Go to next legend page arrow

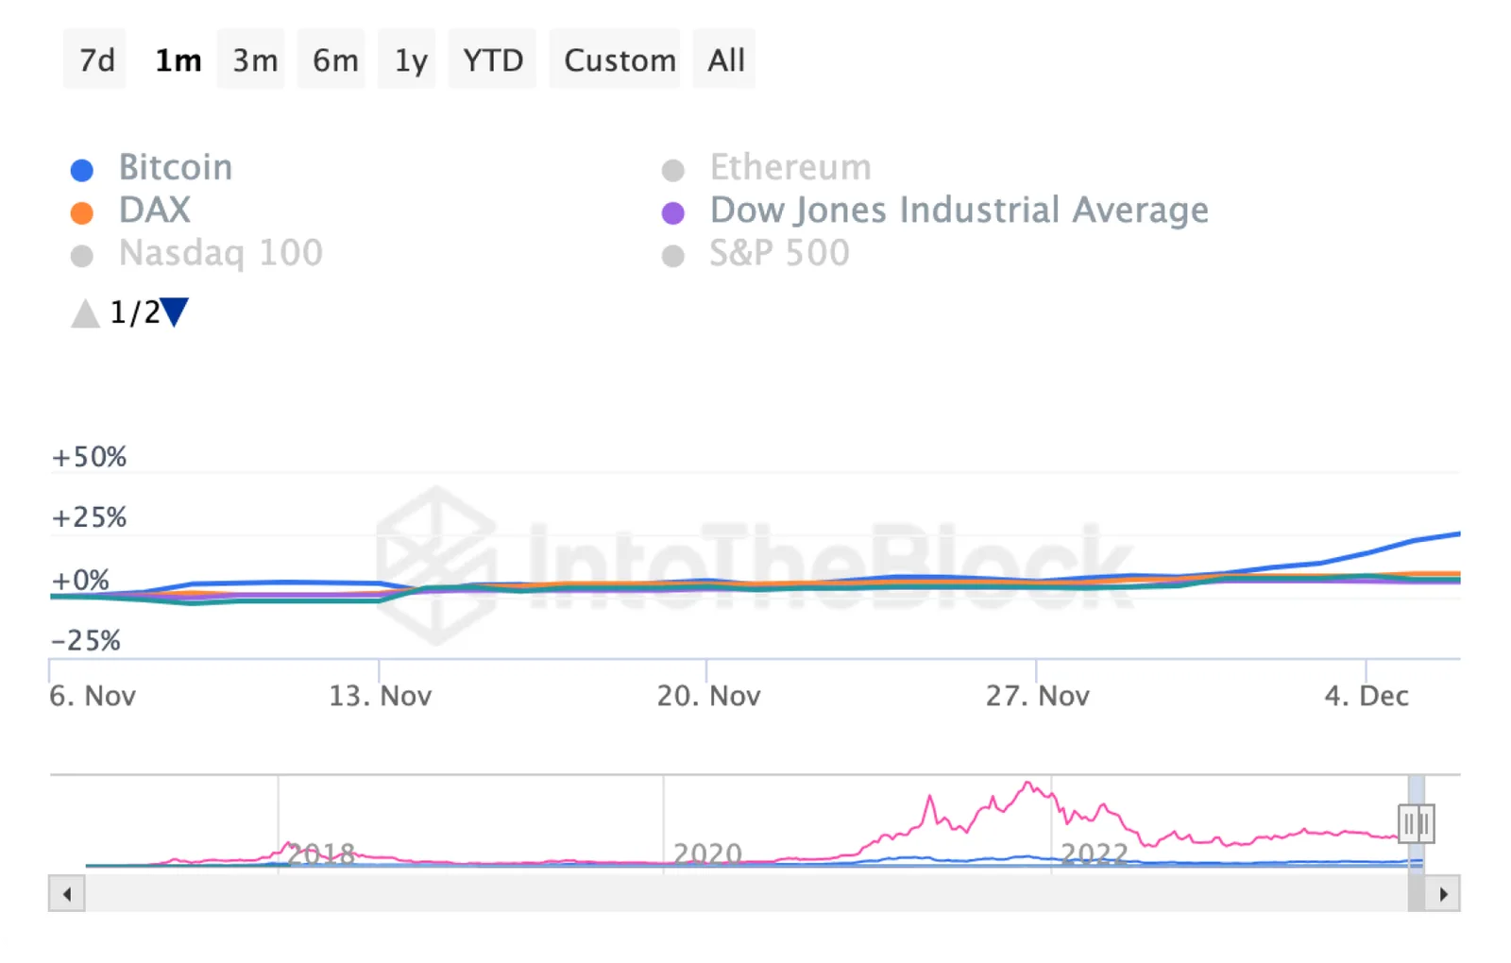coord(175,312)
